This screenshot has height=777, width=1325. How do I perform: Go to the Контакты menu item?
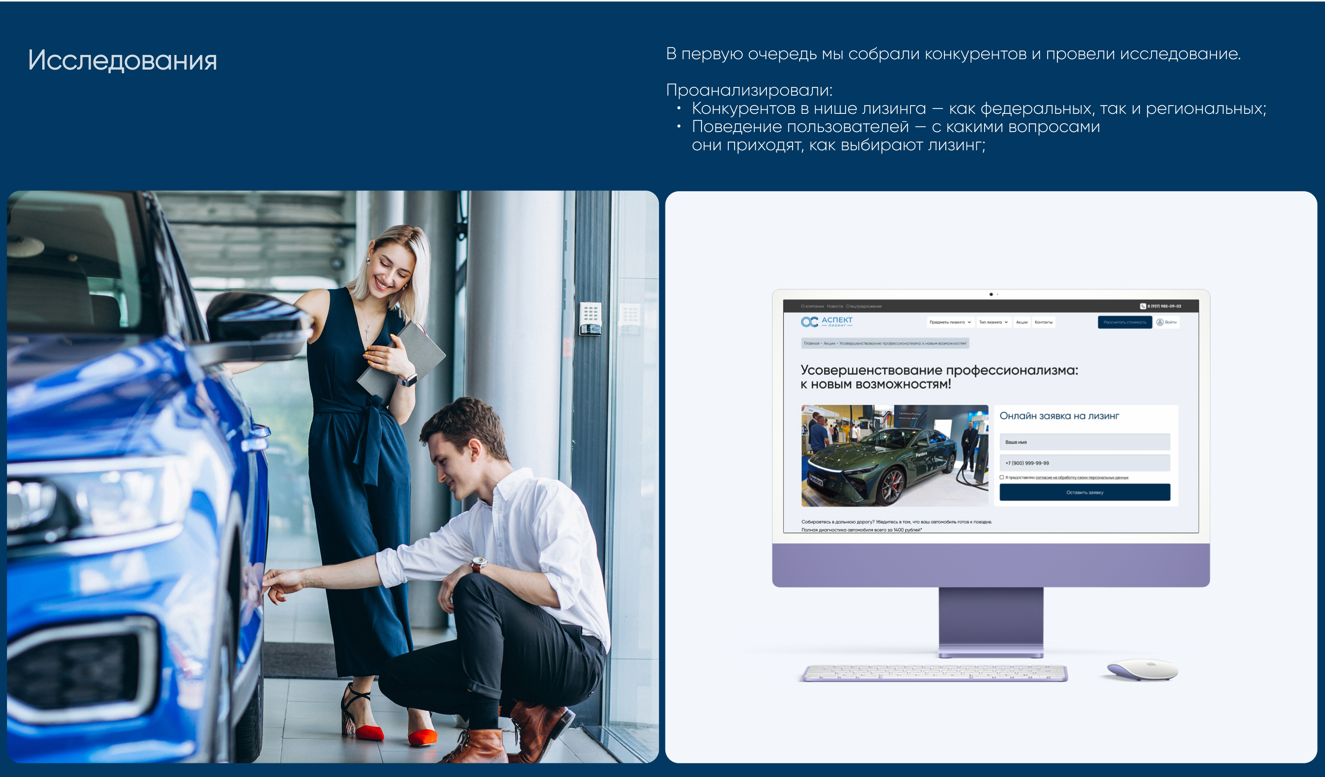coord(1043,322)
